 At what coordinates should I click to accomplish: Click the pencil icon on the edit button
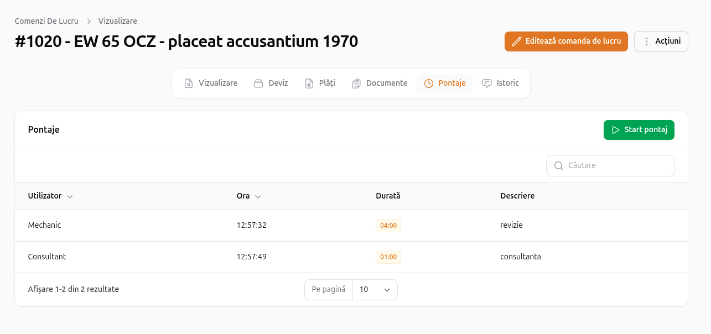click(517, 41)
